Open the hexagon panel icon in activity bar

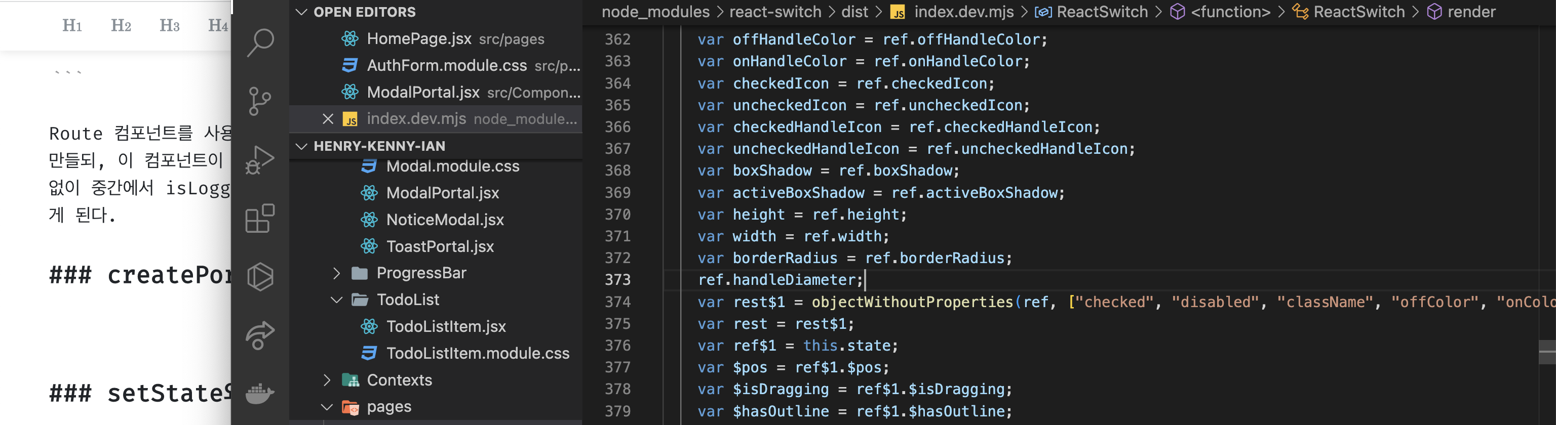[260, 276]
